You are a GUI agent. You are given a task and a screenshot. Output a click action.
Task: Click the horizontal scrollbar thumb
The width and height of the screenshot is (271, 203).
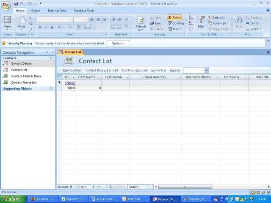pos(185,187)
